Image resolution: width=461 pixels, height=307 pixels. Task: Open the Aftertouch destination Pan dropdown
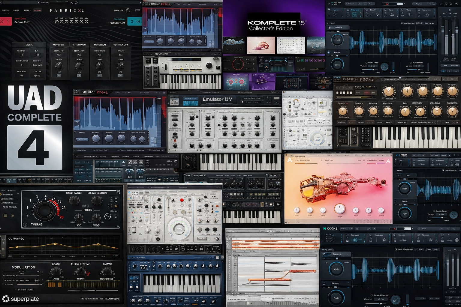tap(79, 55)
